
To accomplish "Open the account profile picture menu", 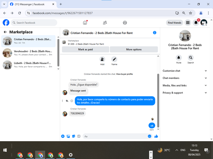I will tap(204, 22).
